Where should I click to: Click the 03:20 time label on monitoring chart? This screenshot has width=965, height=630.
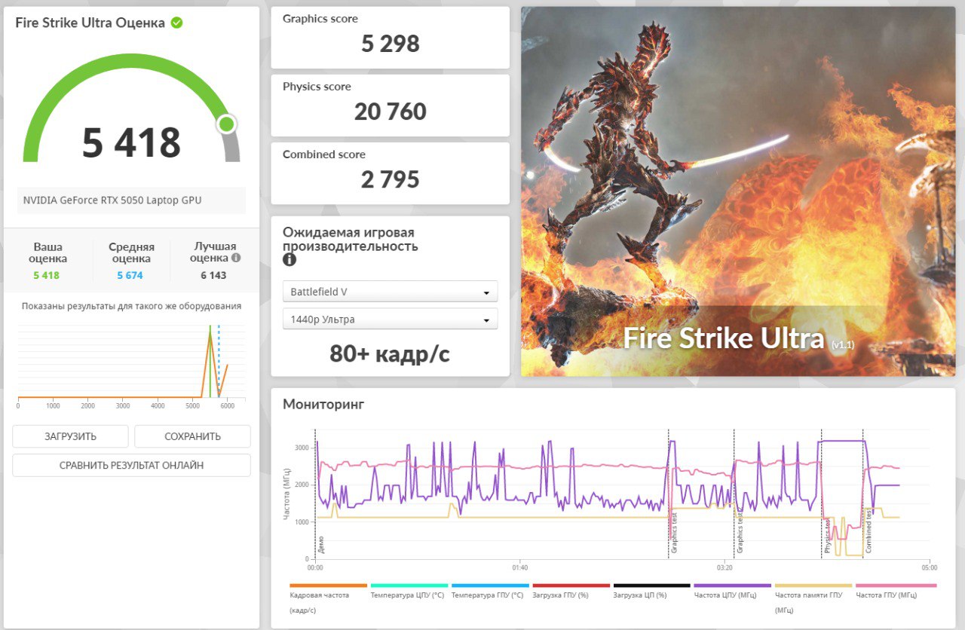pos(725,567)
